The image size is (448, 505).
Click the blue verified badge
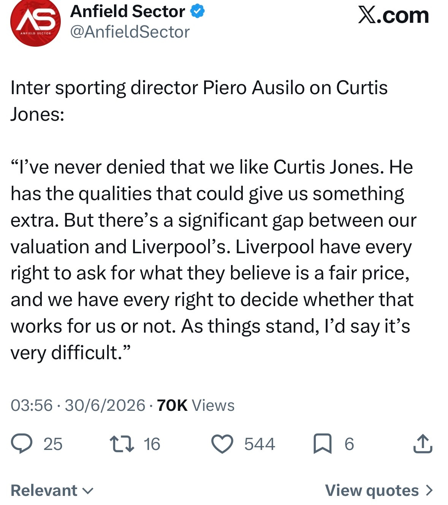tap(197, 12)
